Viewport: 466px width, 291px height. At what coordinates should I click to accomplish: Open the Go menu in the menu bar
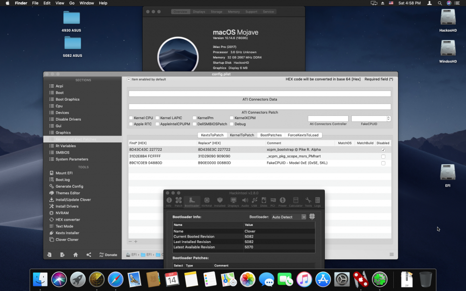point(72,3)
